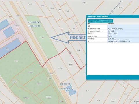Click the 'Opština' row label
The height and width of the screenshot is (104, 139).
[90, 34]
